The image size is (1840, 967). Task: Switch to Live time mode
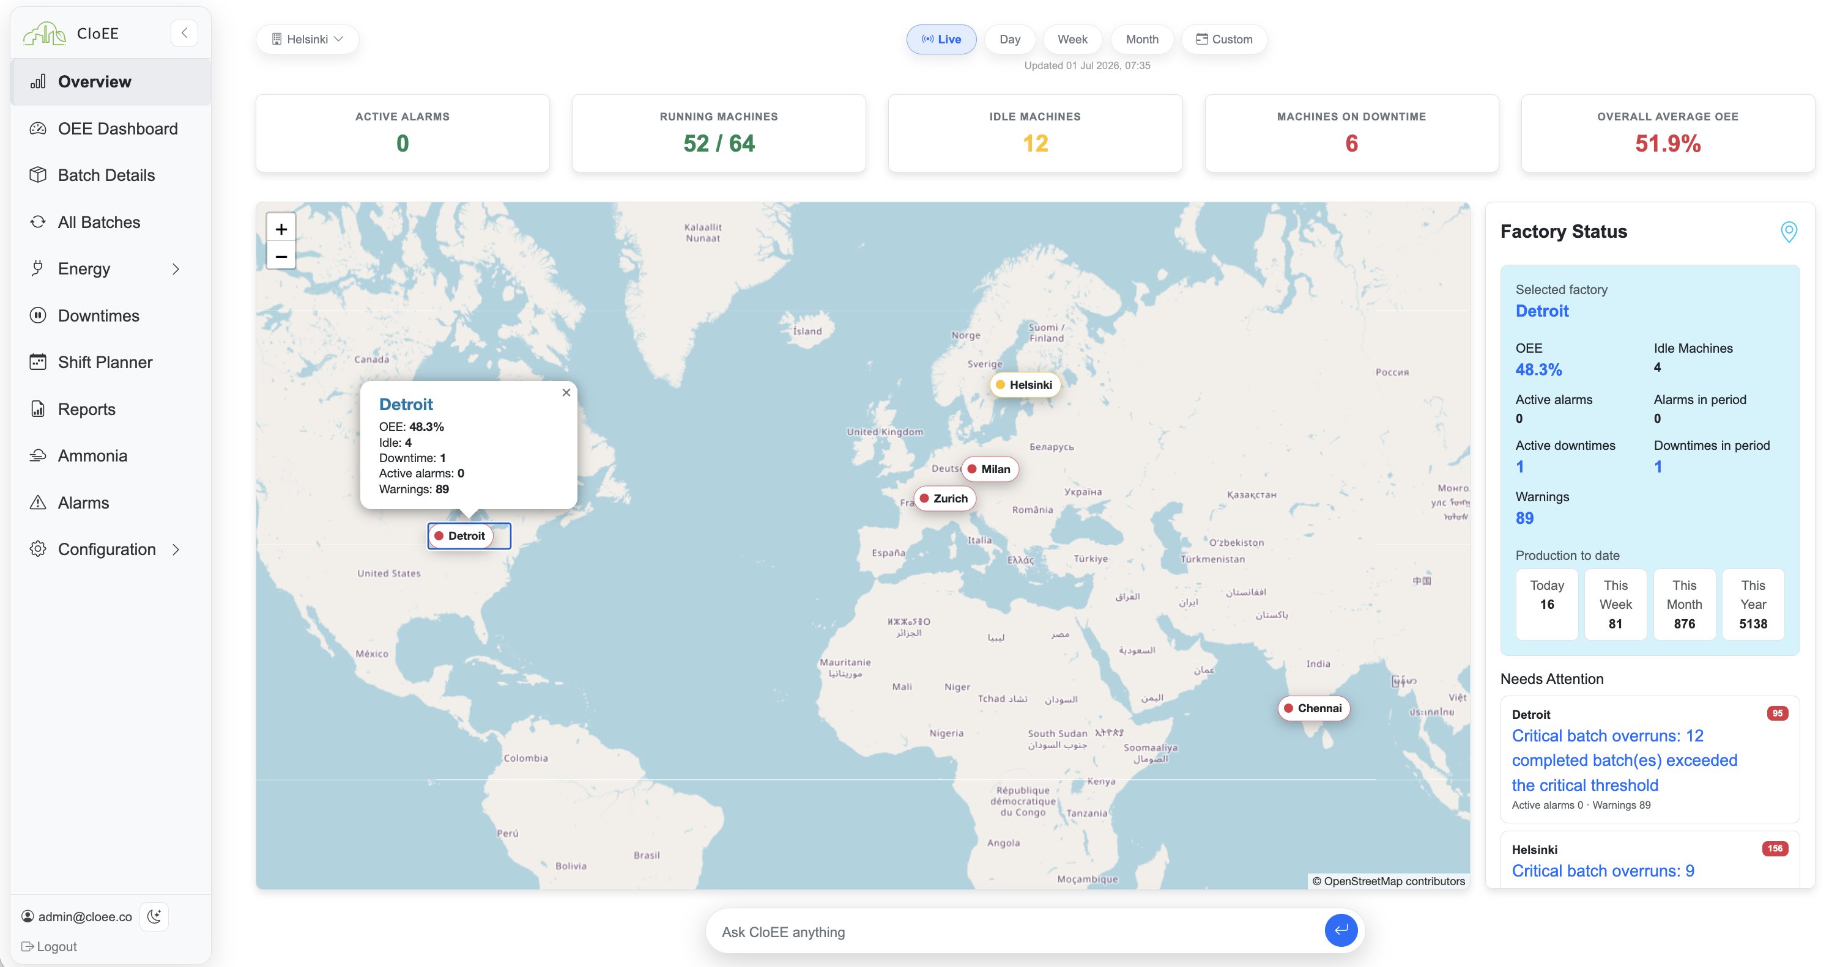coord(941,39)
